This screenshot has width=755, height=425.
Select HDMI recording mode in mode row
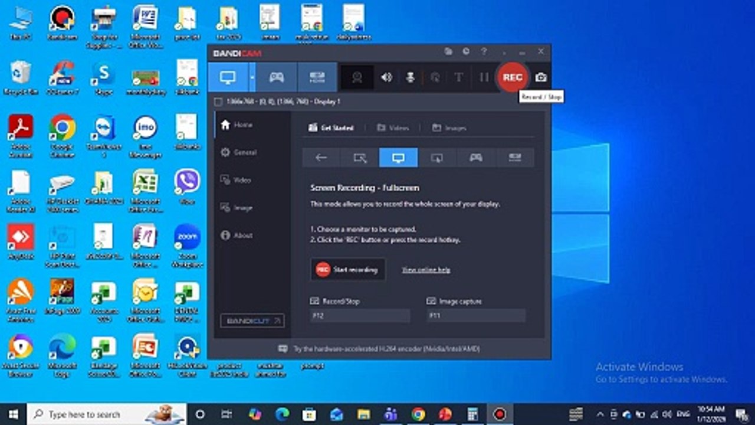click(x=515, y=158)
